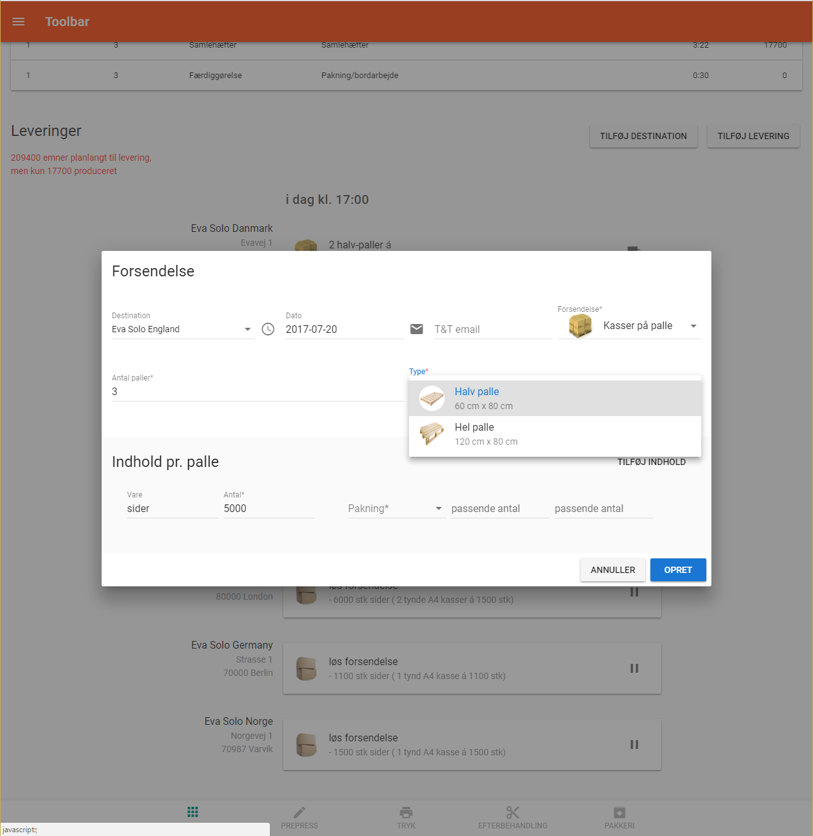Pause the Eva Solo Norge shipment
The width and height of the screenshot is (813, 836).
pyautogui.click(x=634, y=745)
